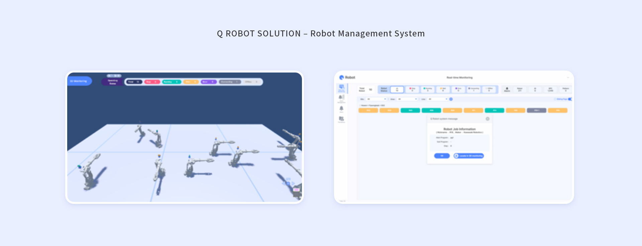The width and height of the screenshot is (642, 246).
Task: Open the Area dropdown
Action: tap(407, 99)
